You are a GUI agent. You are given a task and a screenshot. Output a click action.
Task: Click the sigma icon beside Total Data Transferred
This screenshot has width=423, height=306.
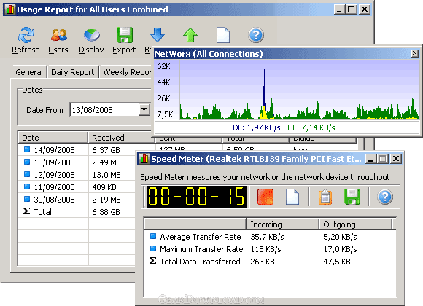152,261
